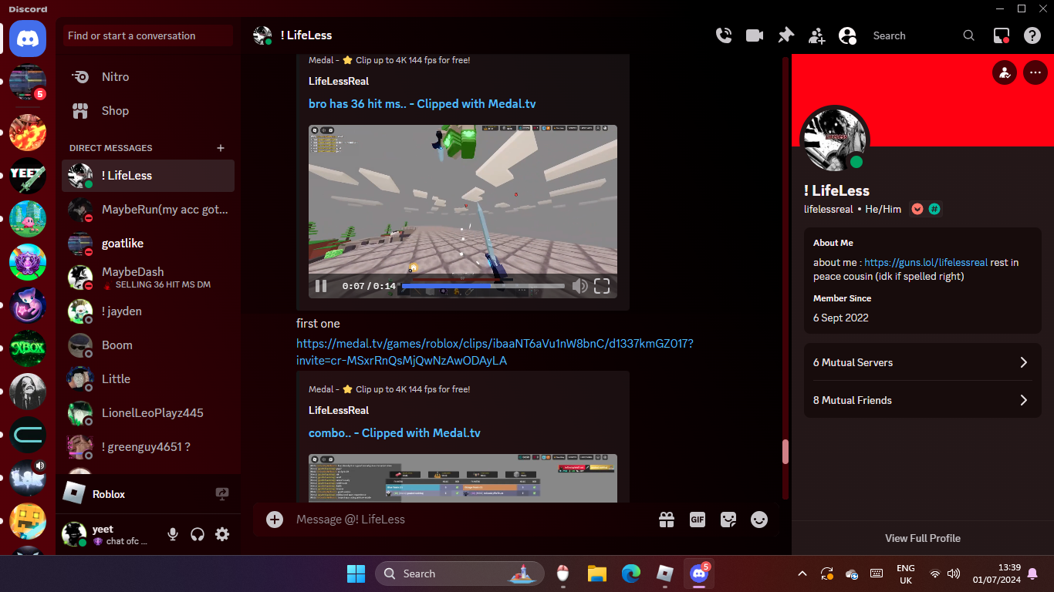Open DM with ! jayden

tap(148, 311)
